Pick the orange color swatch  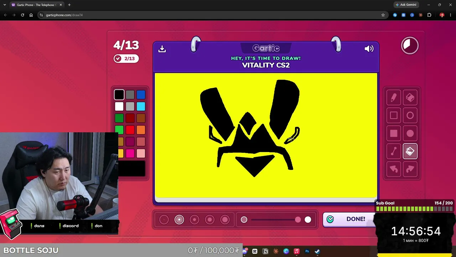141,130
